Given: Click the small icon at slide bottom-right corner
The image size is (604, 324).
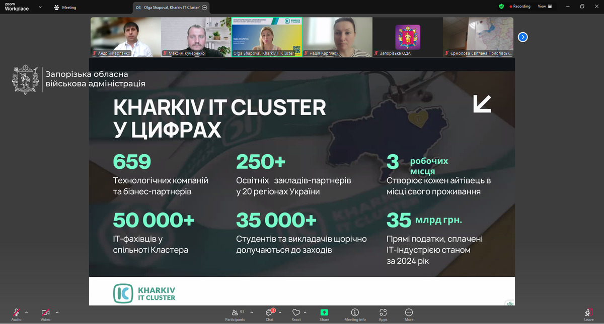Looking at the screenshot, I should pyautogui.click(x=510, y=303).
